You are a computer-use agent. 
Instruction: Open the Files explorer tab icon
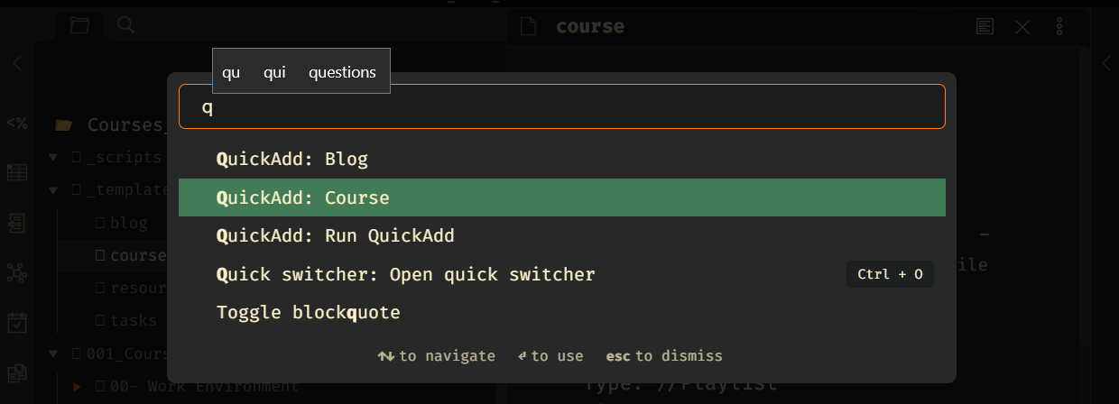[79, 25]
